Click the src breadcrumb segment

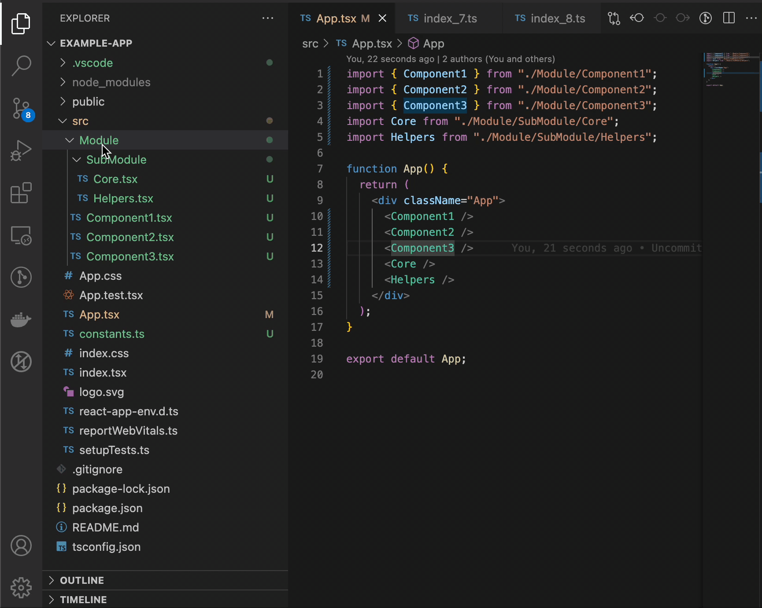pyautogui.click(x=310, y=44)
